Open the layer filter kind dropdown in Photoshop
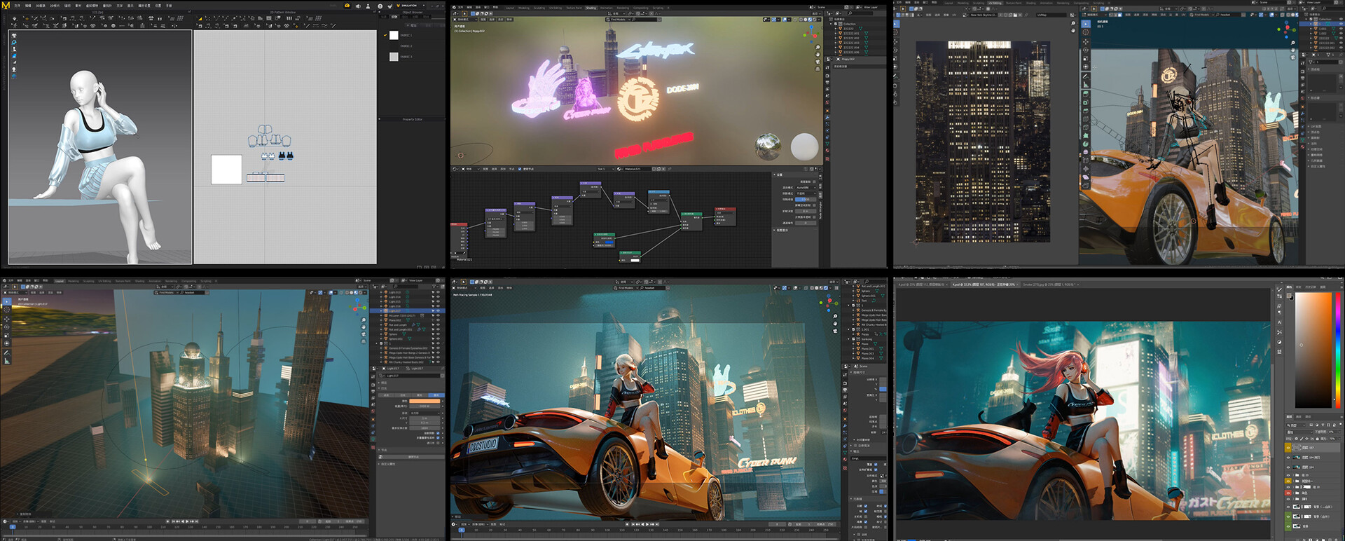Image resolution: width=1345 pixels, height=541 pixels. coord(1296,425)
